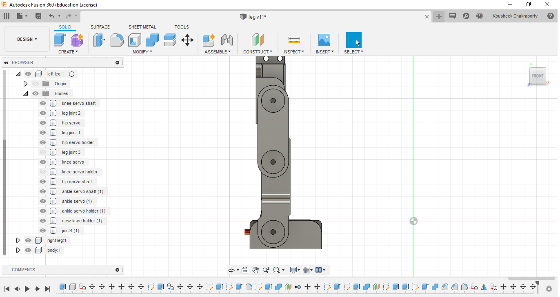Screen dimensions: 560x297
Task: Click the Save disk icon
Action: click(38, 16)
